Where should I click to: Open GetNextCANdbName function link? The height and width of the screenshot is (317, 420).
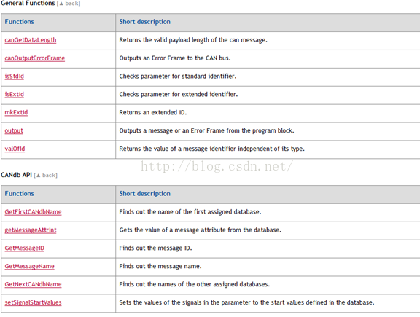click(x=33, y=284)
